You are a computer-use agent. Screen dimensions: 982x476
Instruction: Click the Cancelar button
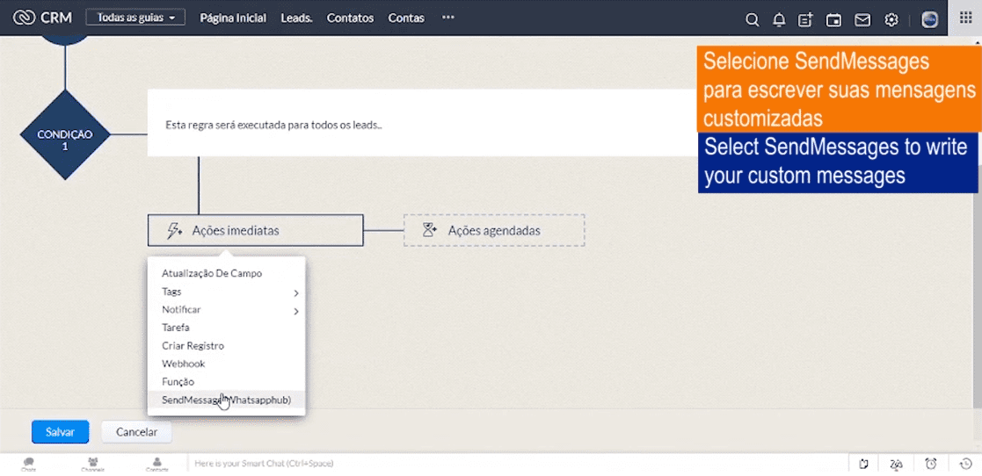[x=136, y=432]
